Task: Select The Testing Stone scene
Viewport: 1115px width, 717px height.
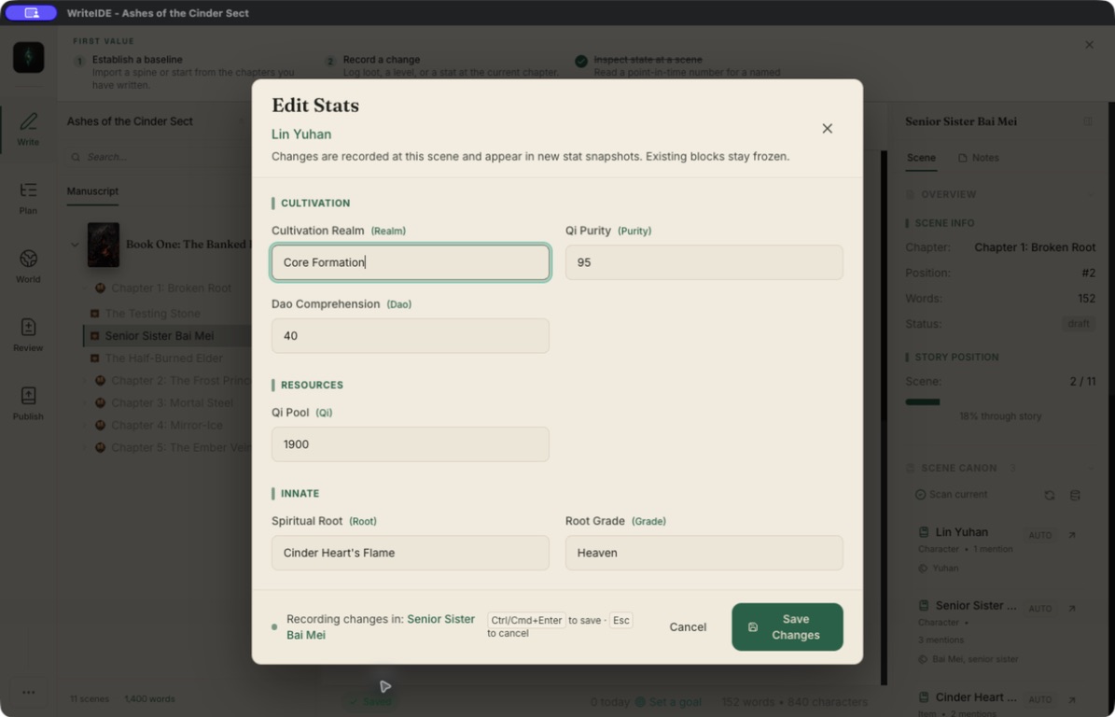Action: click(152, 314)
